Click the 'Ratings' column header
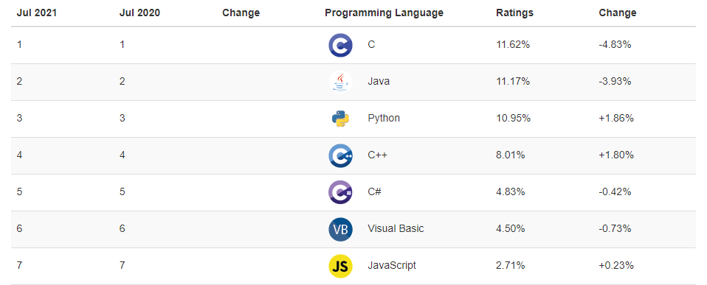This screenshot has height=285, width=707. click(515, 13)
